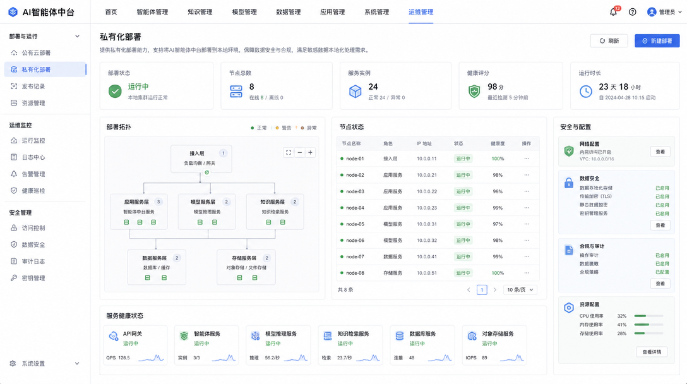Switch to 知识管理 tab
The width and height of the screenshot is (687, 384).
click(x=200, y=12)
